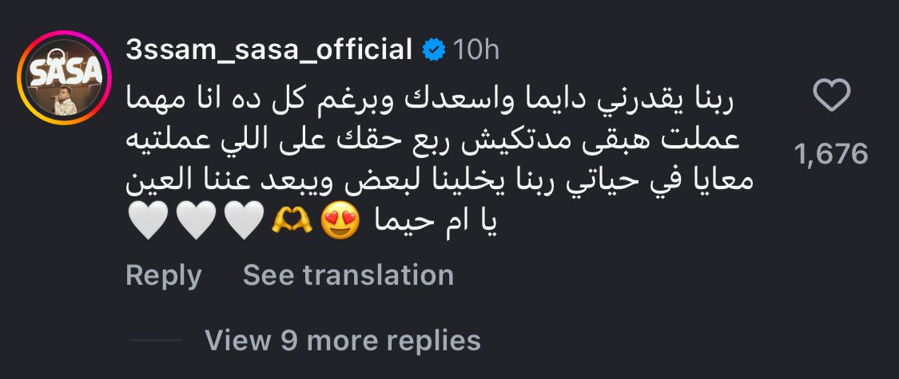The image size is (899, 379).
Task: Open the 3ssam_sasa_official profile picture
Action: 66,80
